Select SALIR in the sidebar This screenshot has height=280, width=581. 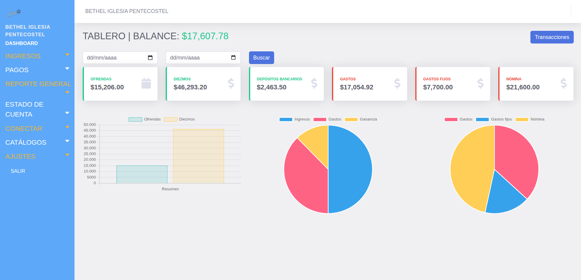coord(18,171)
